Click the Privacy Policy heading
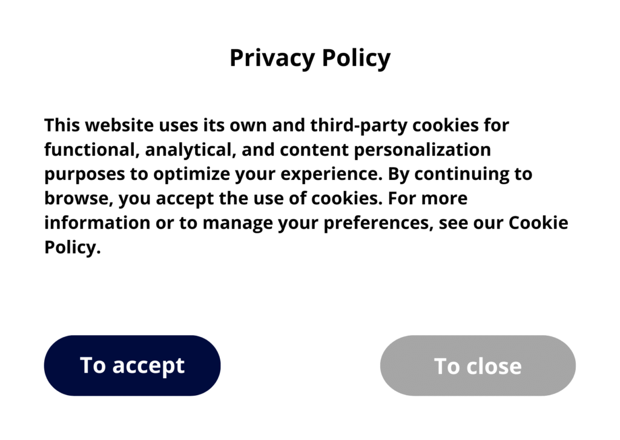This screenshot has height=440, width=620. (x=309, y=58)
